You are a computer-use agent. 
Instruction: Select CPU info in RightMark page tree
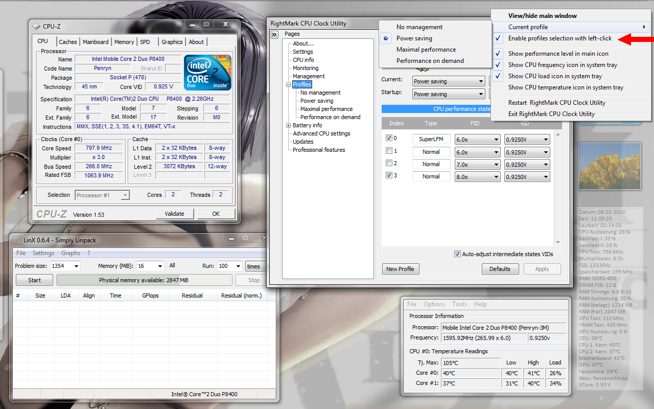click(x=303, y=60)
